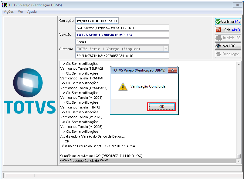Click log scrollbar up arrow

[239, 64]
